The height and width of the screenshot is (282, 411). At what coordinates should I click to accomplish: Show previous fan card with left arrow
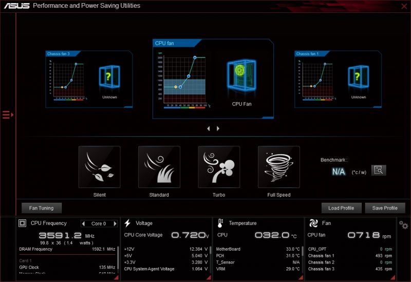point(209,128)
